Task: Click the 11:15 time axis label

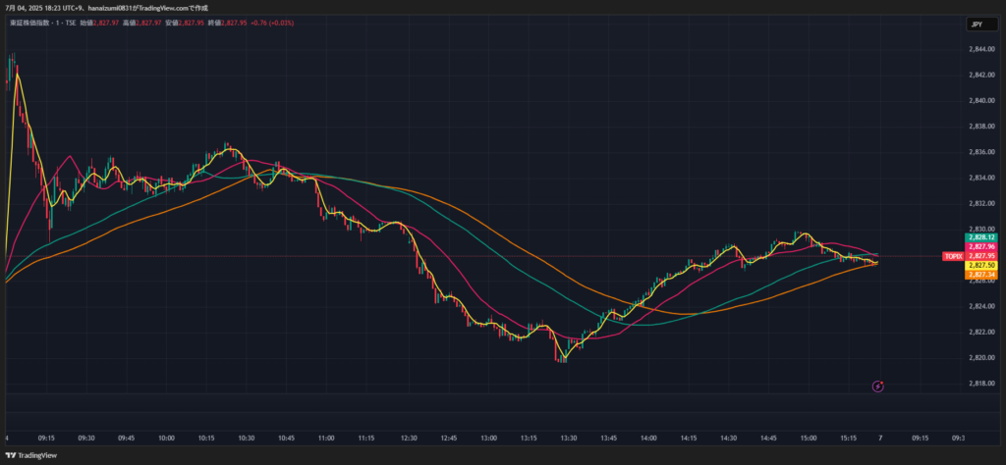Action: pos(367,439)
